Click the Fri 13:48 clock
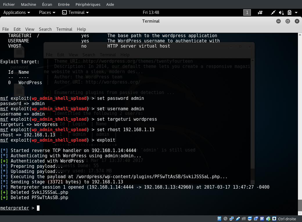The image size is (302, 222). (151, 12)
